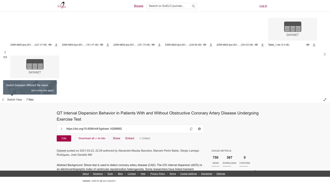Download the 228.88 kB file
Image resolution: width=330 pixels, height=185 pixels.
click(x=211, y=45)
